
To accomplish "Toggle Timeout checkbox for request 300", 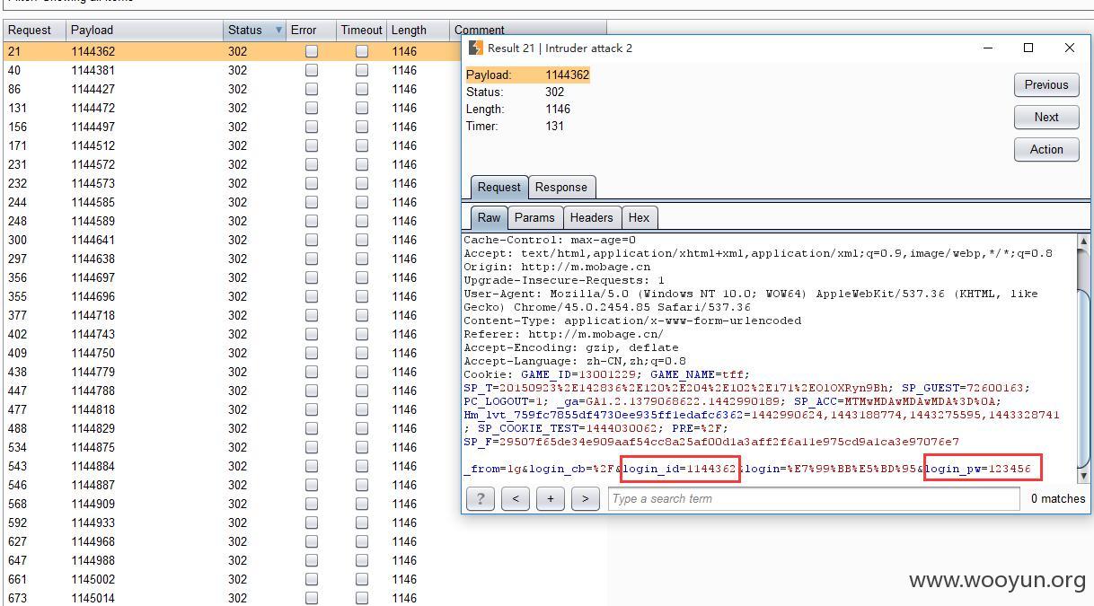I will pos(362,240).
